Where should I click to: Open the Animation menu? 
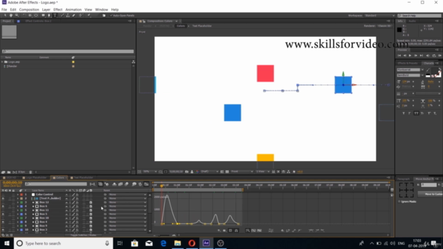click(73, 10)
